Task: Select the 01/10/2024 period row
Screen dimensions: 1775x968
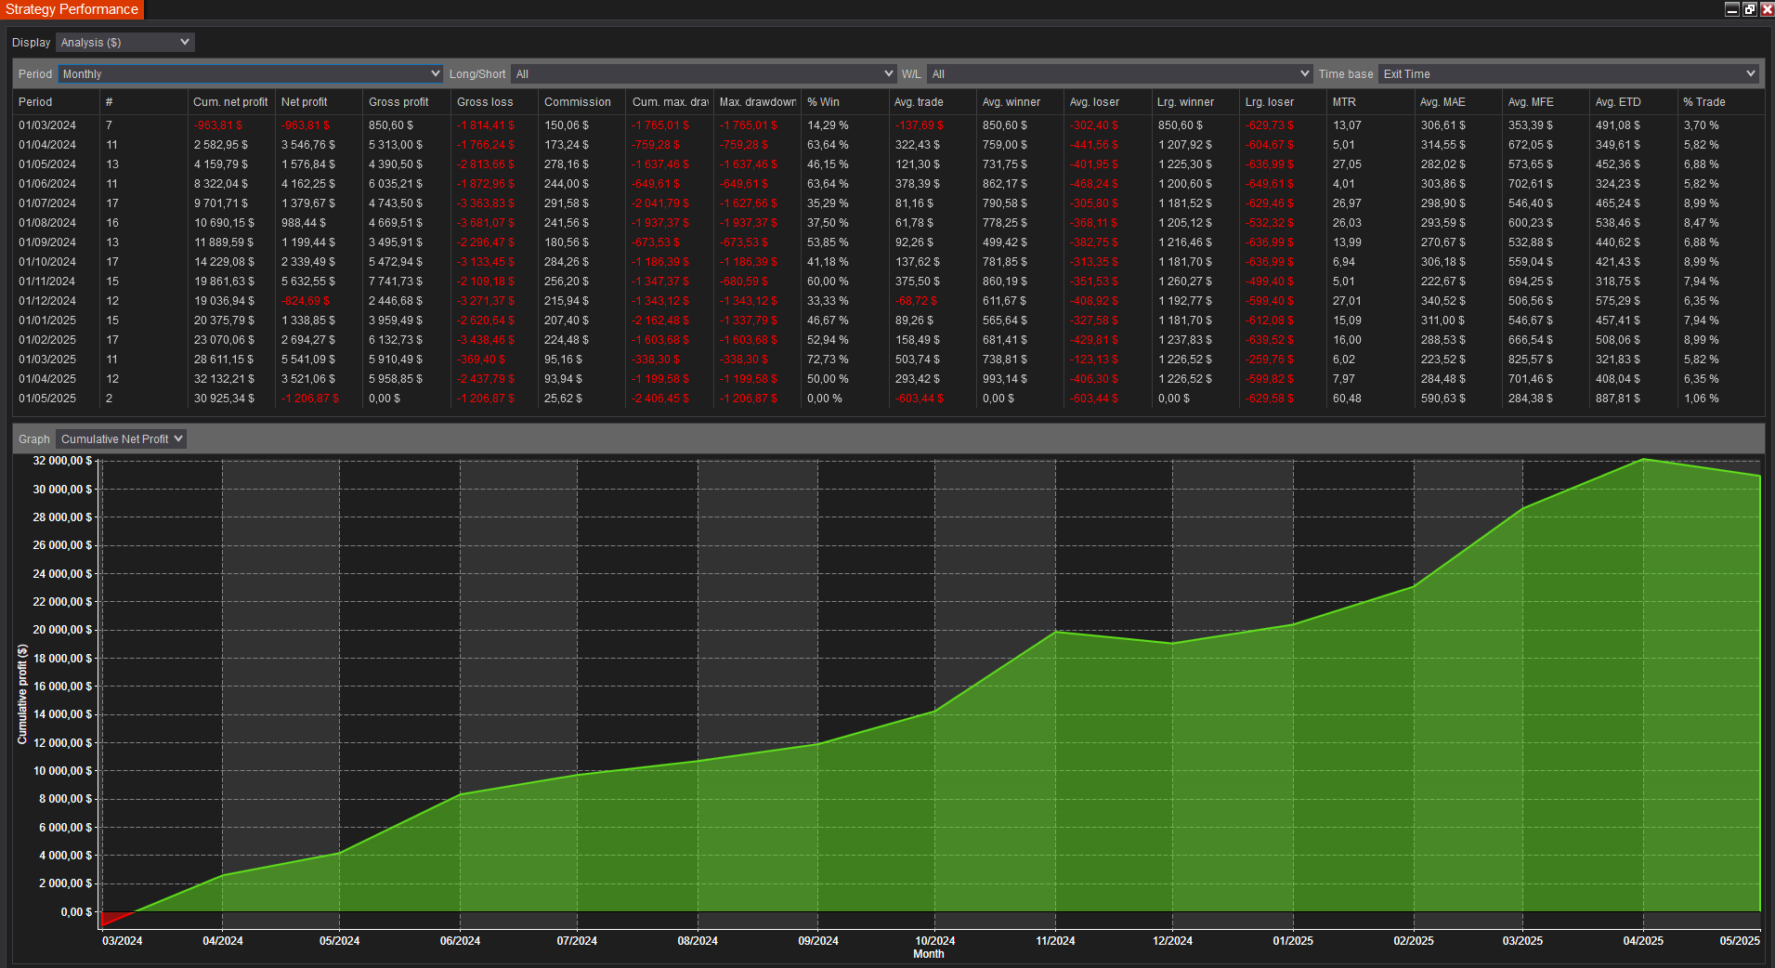Action: [x=888, y=262]
